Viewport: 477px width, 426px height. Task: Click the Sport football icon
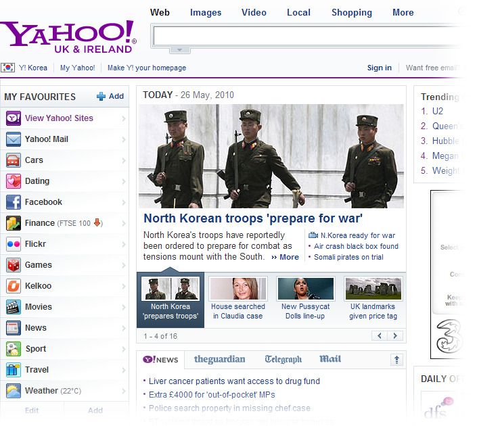[14, 349]
